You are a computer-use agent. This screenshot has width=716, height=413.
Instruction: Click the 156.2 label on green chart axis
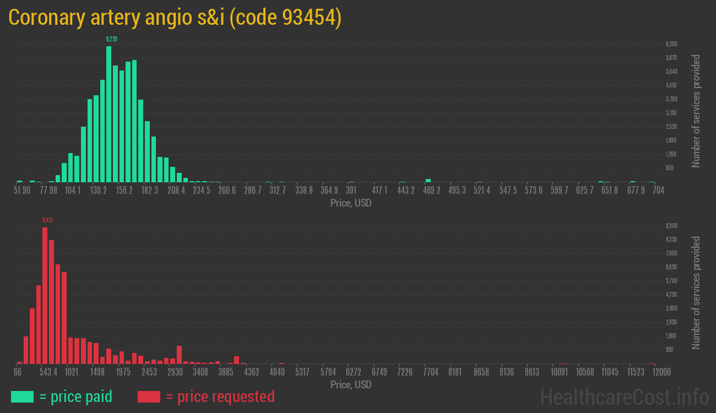[124, 191]
